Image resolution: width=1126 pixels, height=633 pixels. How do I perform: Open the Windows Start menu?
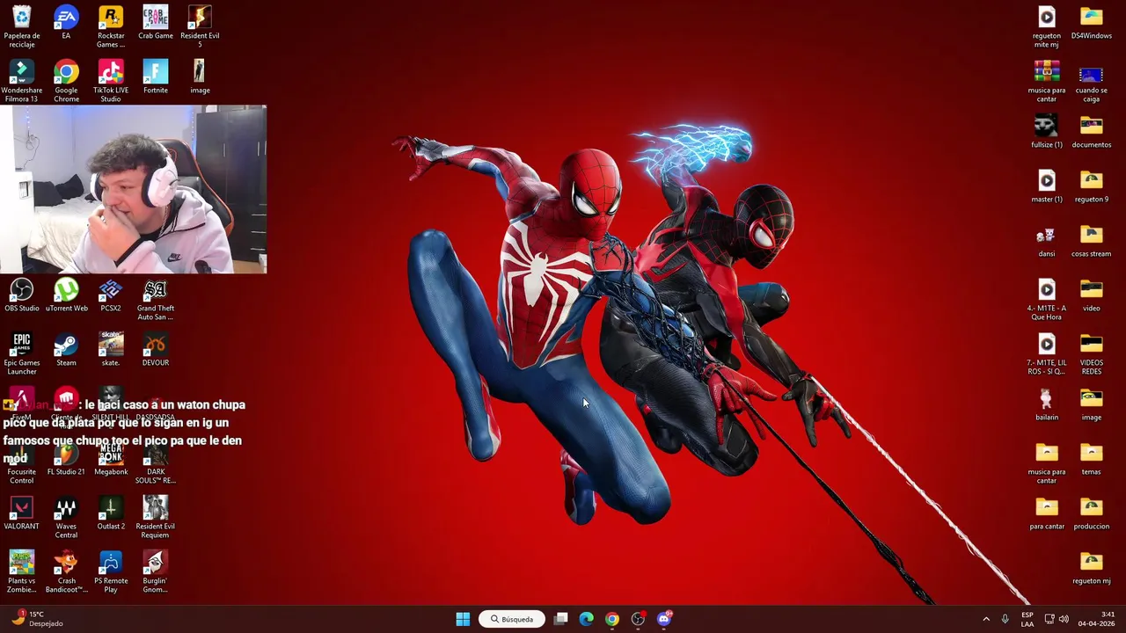pyautogui.click(x=463, y=619)
